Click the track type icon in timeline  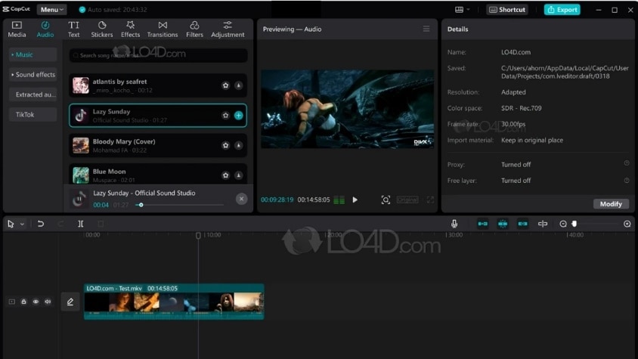click(x=11, y=302)
